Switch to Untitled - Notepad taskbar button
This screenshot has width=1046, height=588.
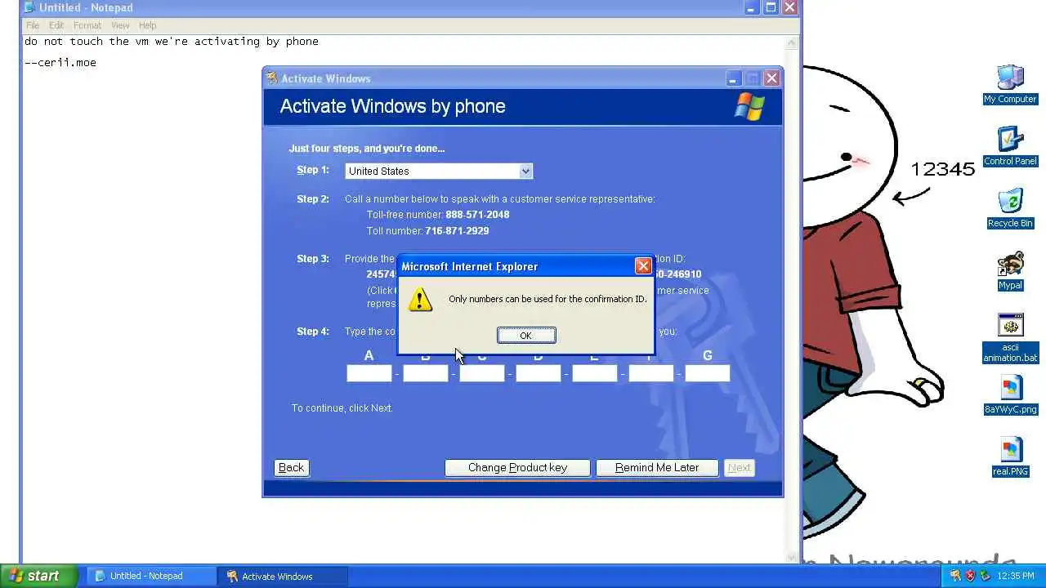click(x=150, y=576)
